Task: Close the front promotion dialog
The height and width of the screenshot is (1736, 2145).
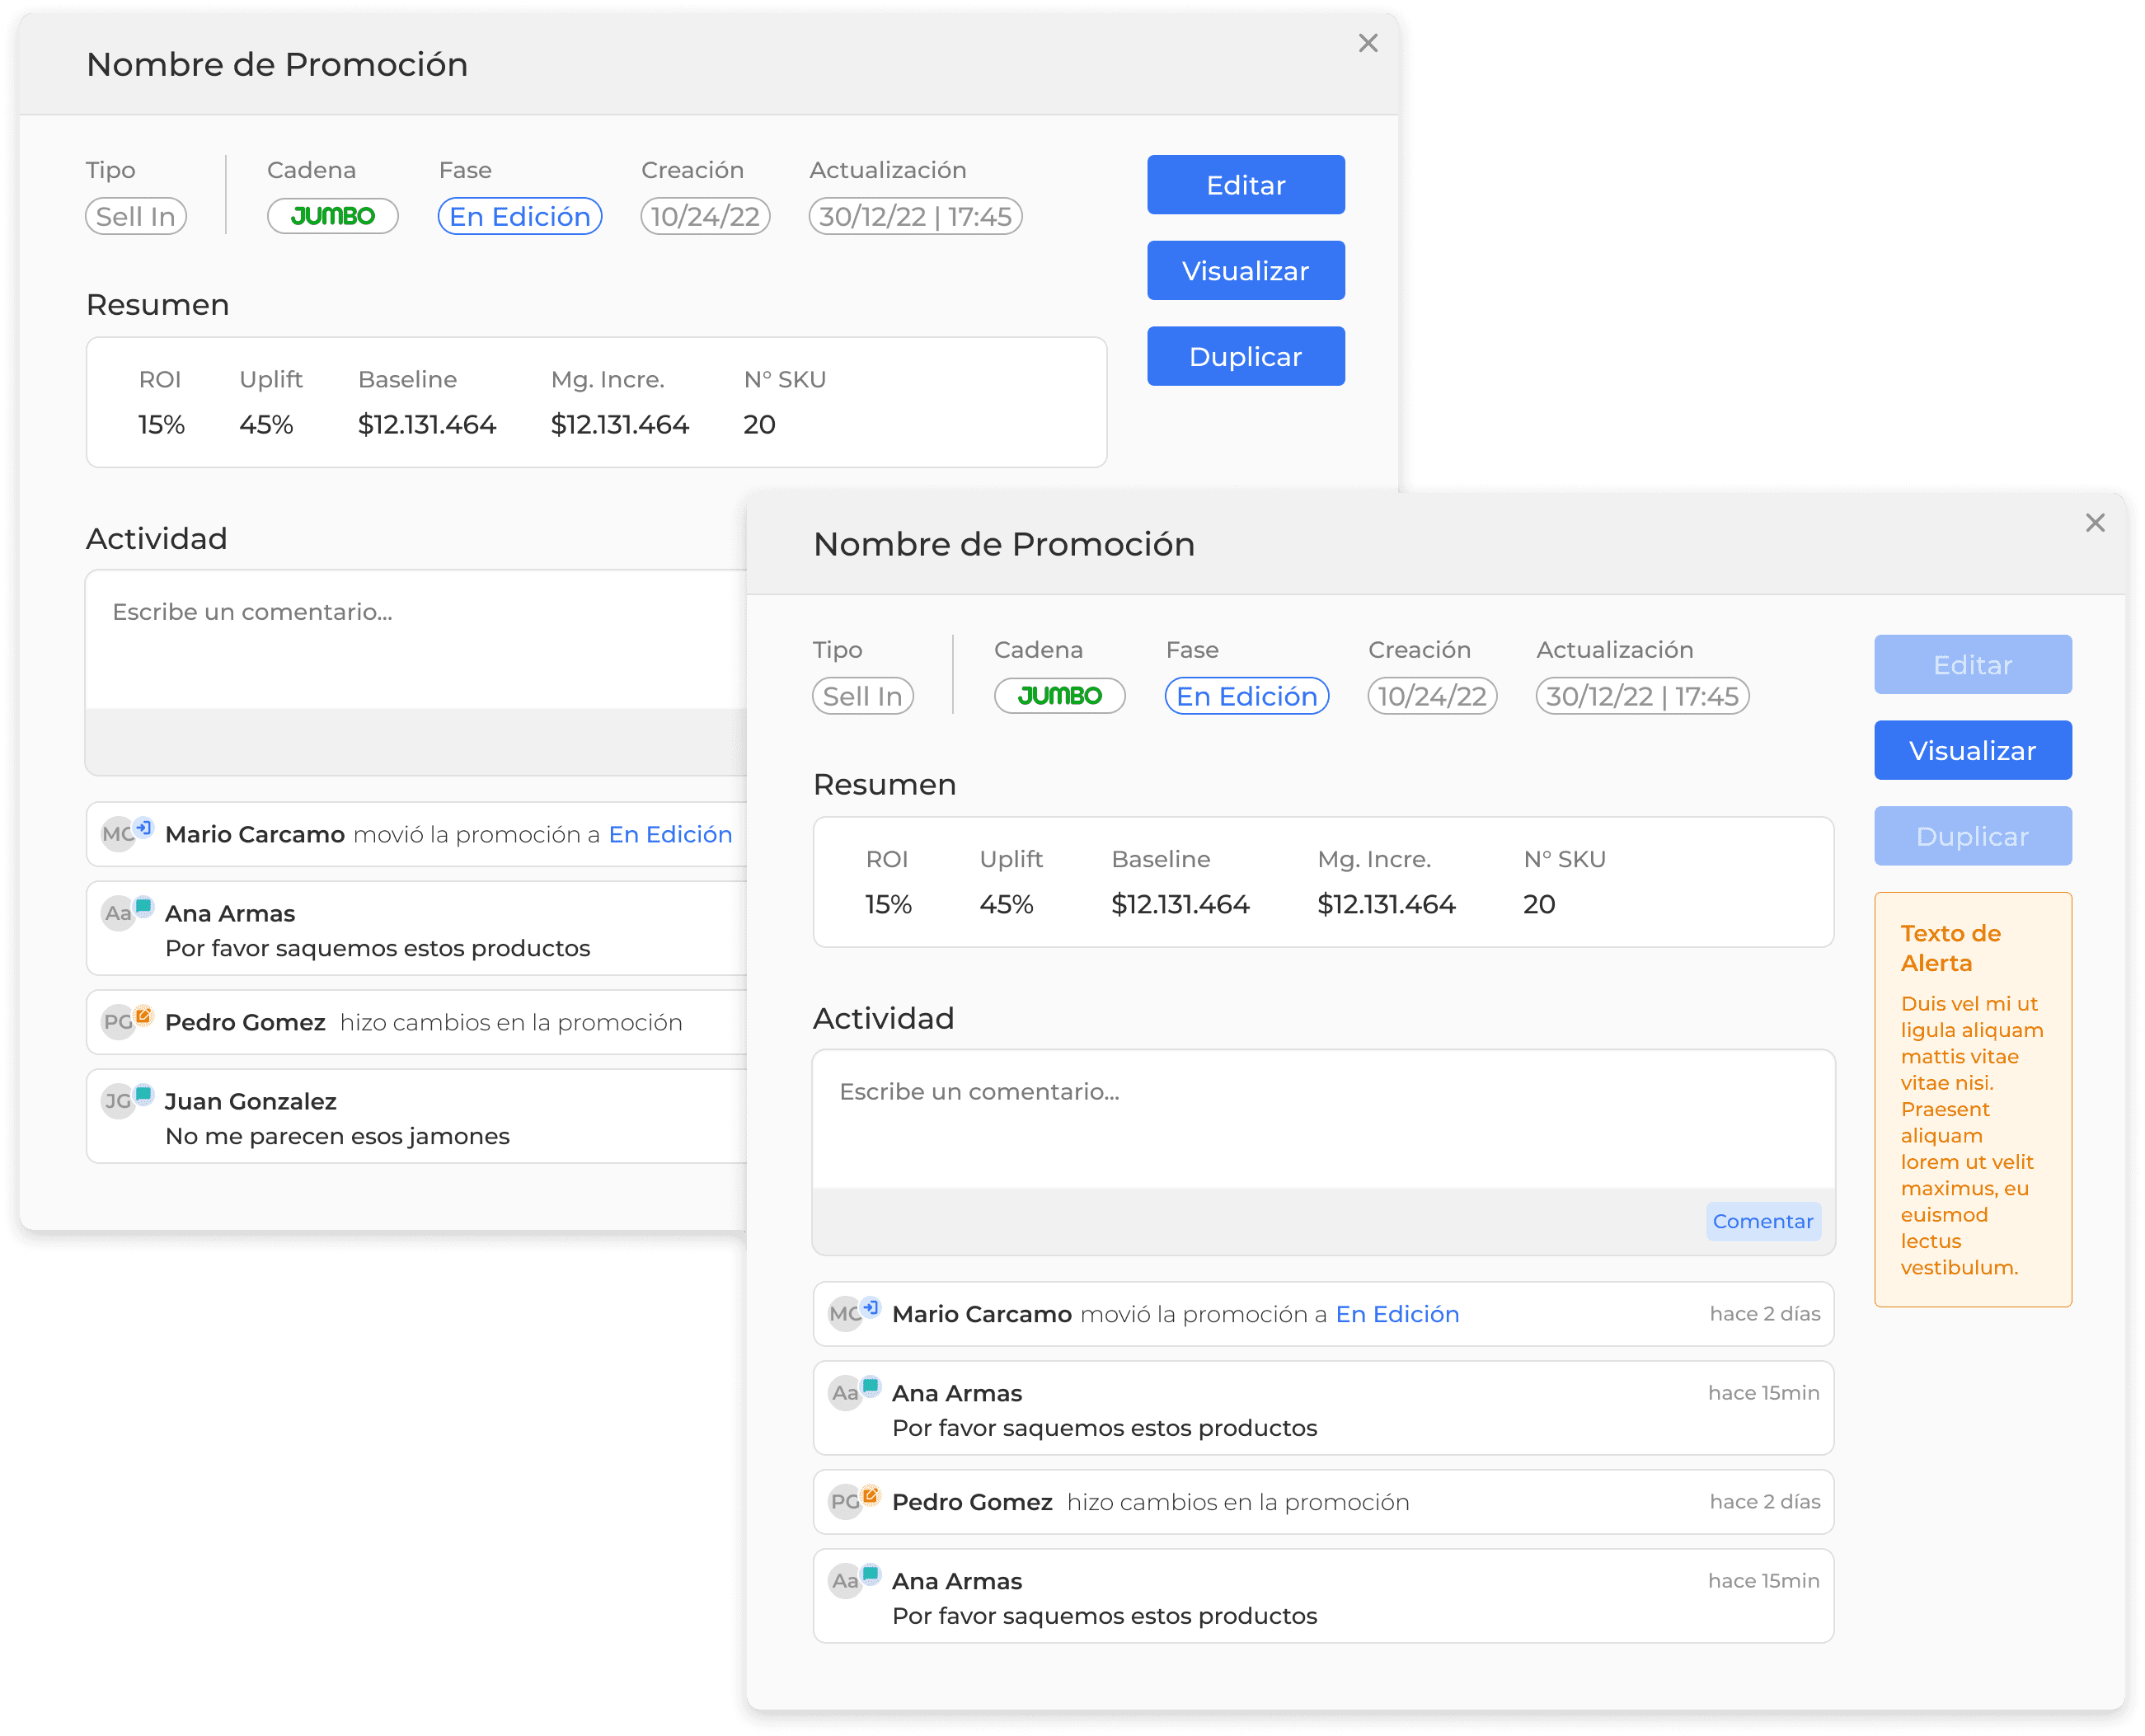Action: 2095,523
